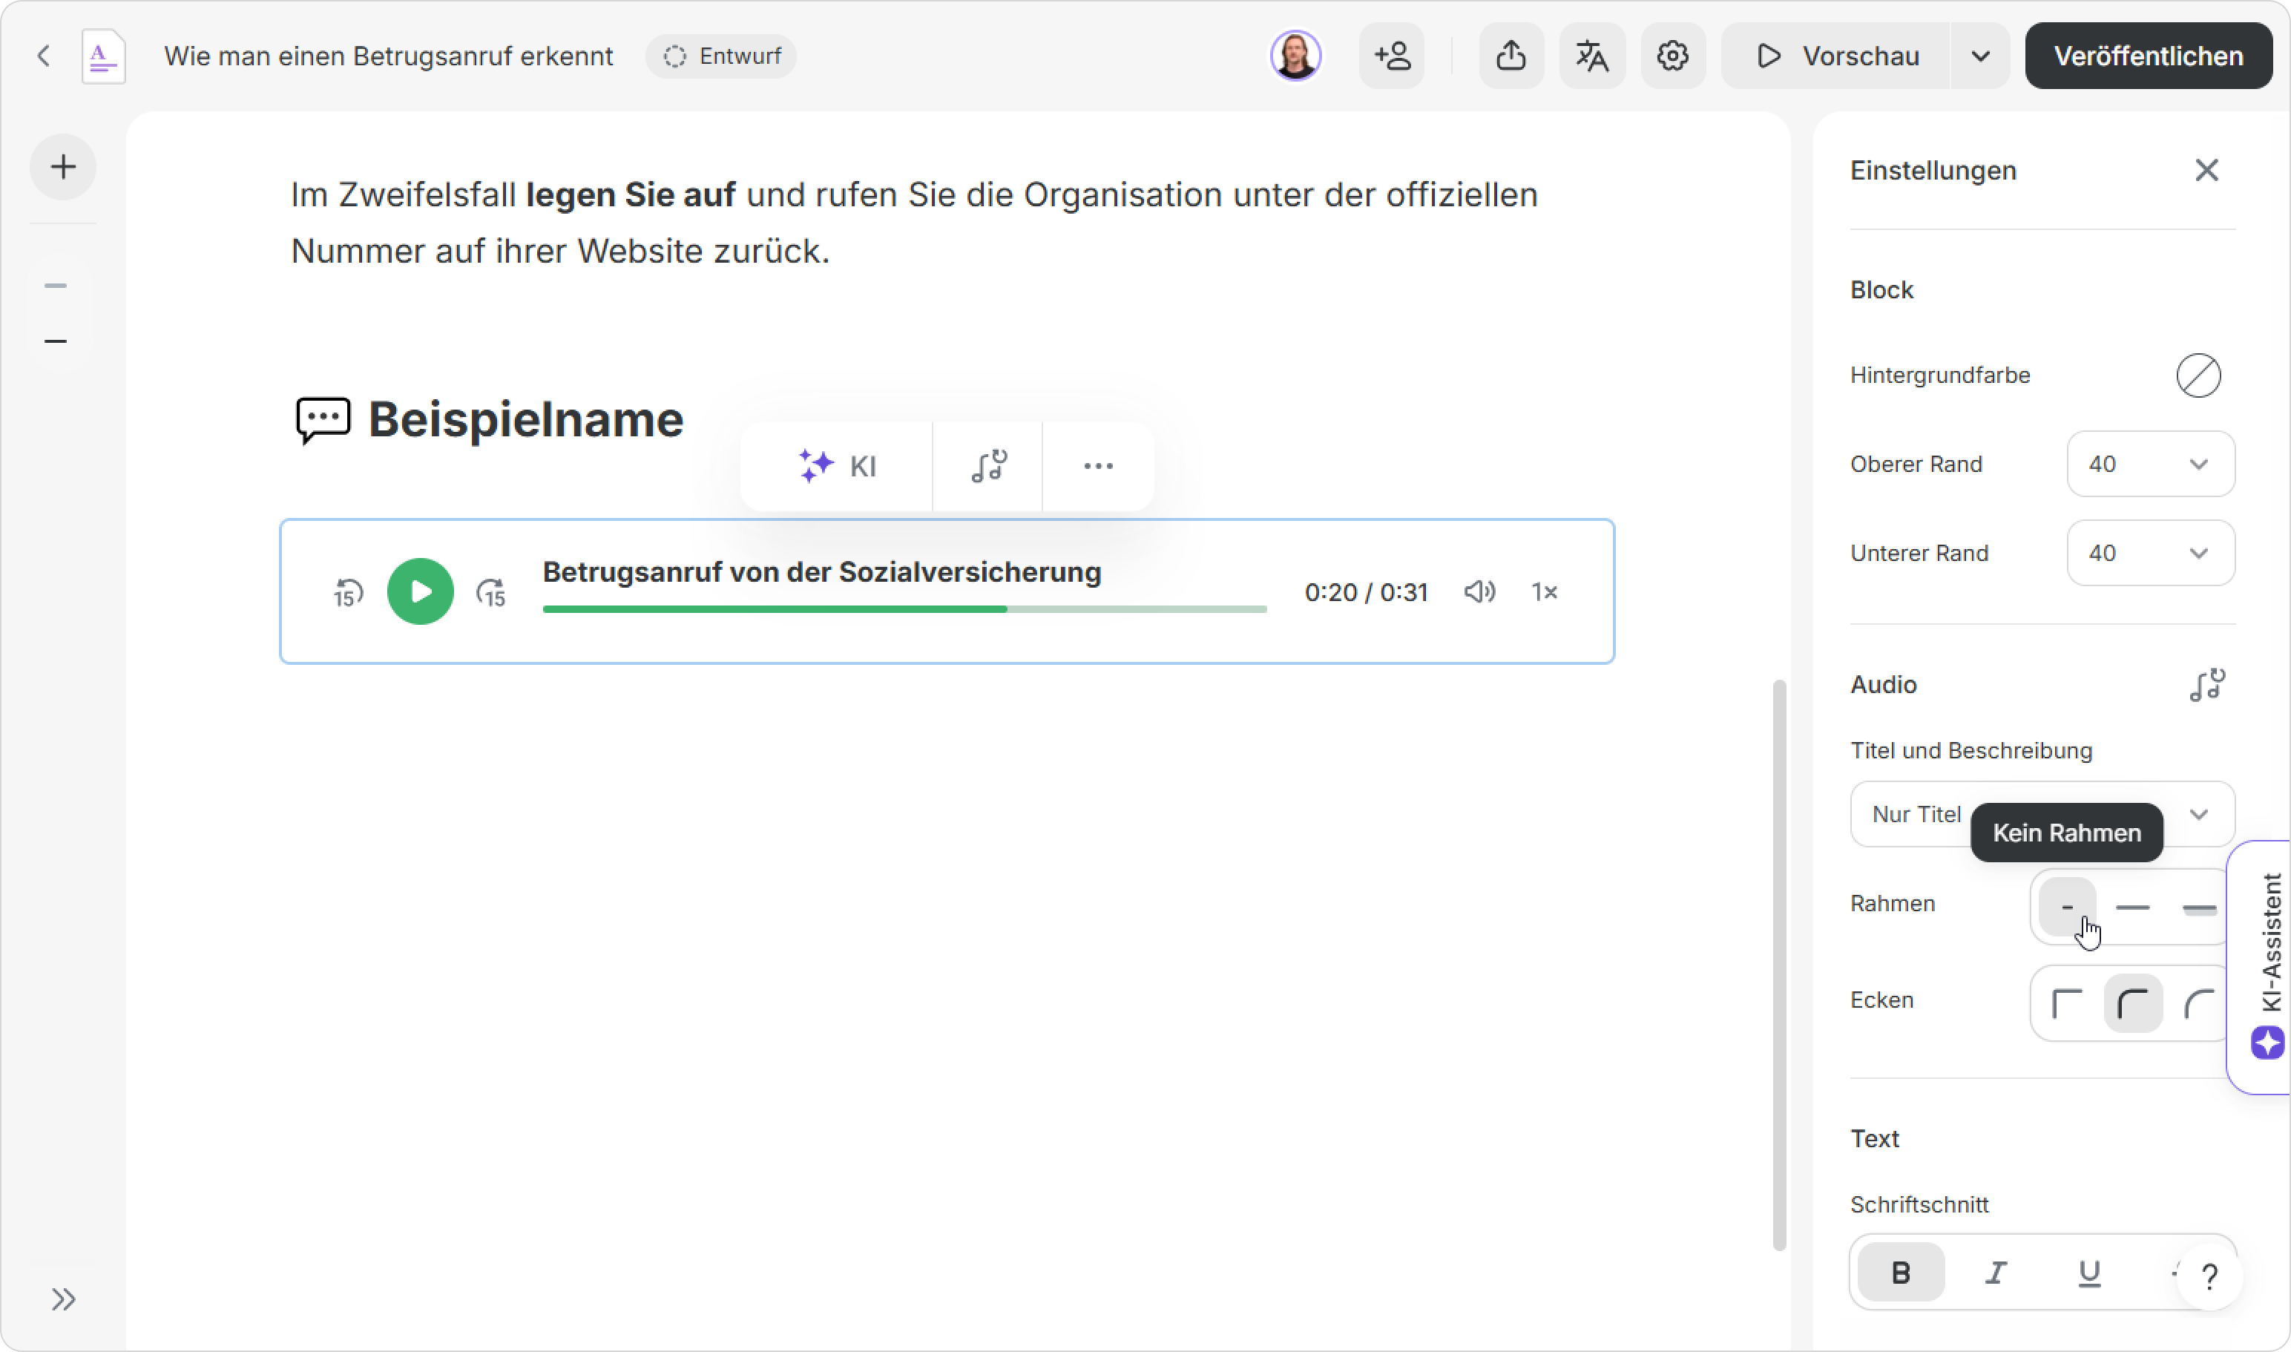This screenshot has height=1352, width=2291.
Task: Open the Vorschau dropdown arrow
Action: pos(1979,56)
